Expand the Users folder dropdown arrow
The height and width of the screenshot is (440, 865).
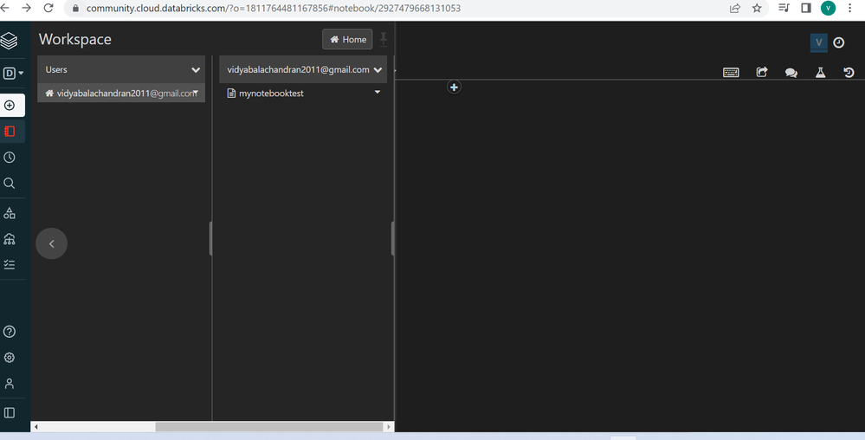[x=196, y=70]
